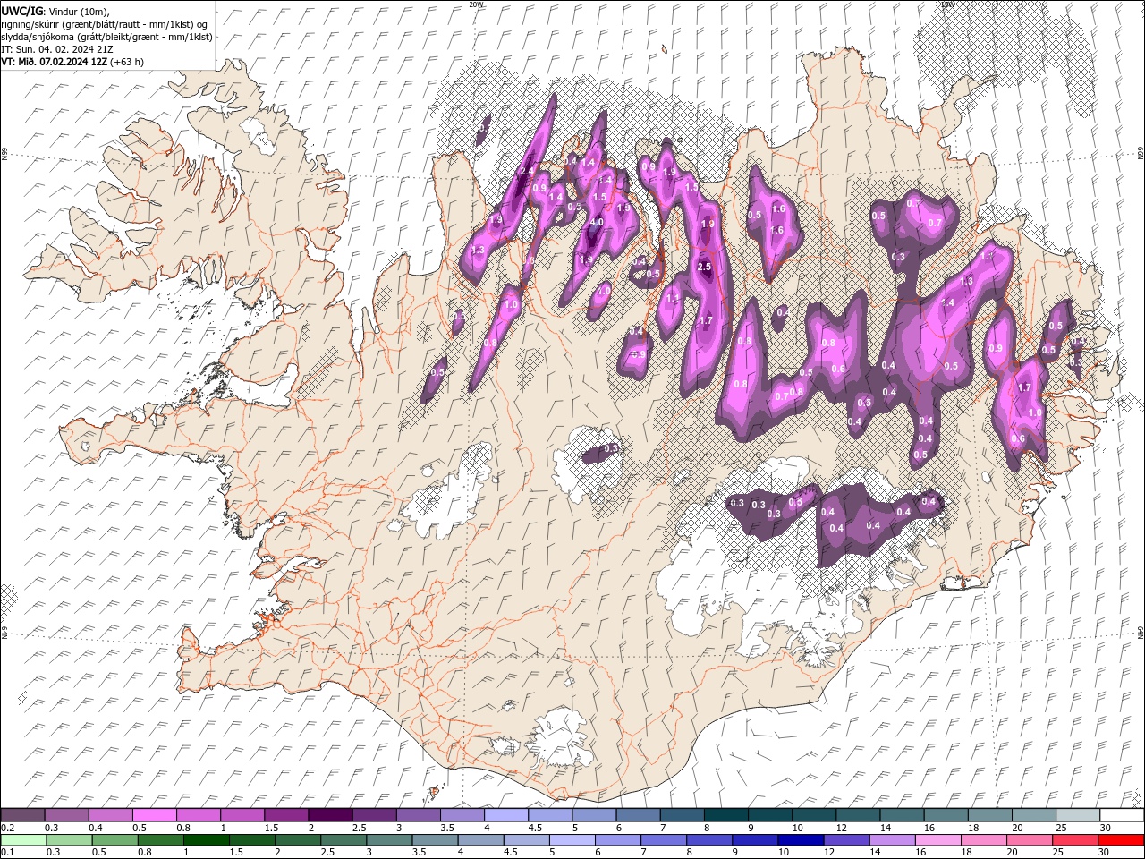Click the '0.1' label on the lower scale

click(8, 853)
